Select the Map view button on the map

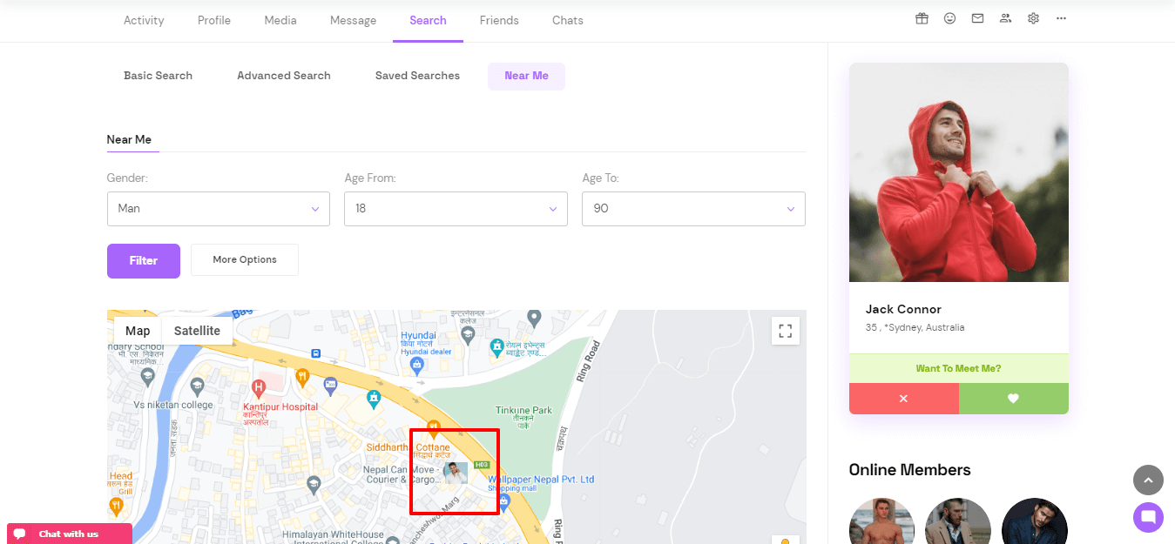coord(138,331)
